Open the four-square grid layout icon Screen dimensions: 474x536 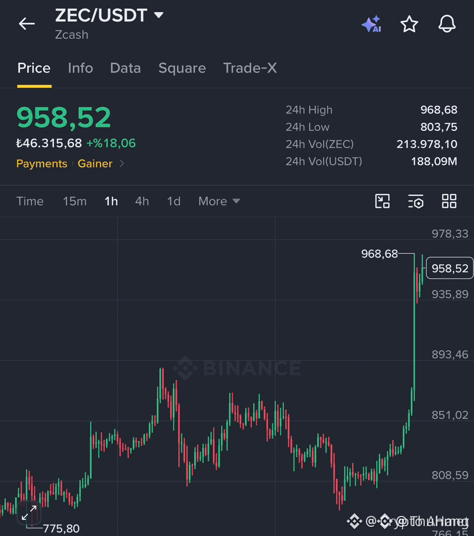449,201
